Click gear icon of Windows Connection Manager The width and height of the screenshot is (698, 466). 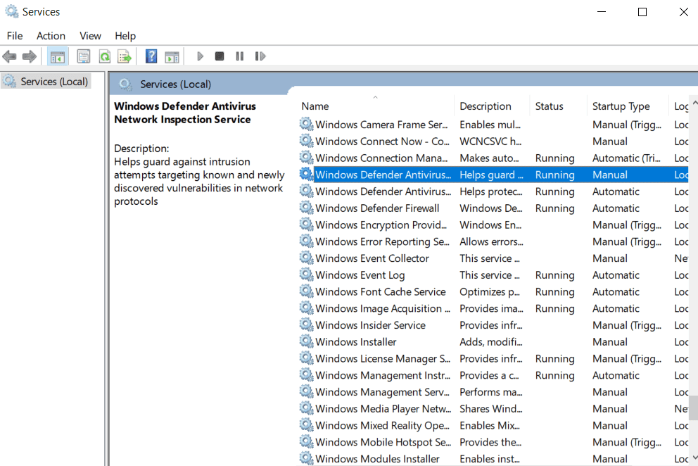tap(306, 157)
